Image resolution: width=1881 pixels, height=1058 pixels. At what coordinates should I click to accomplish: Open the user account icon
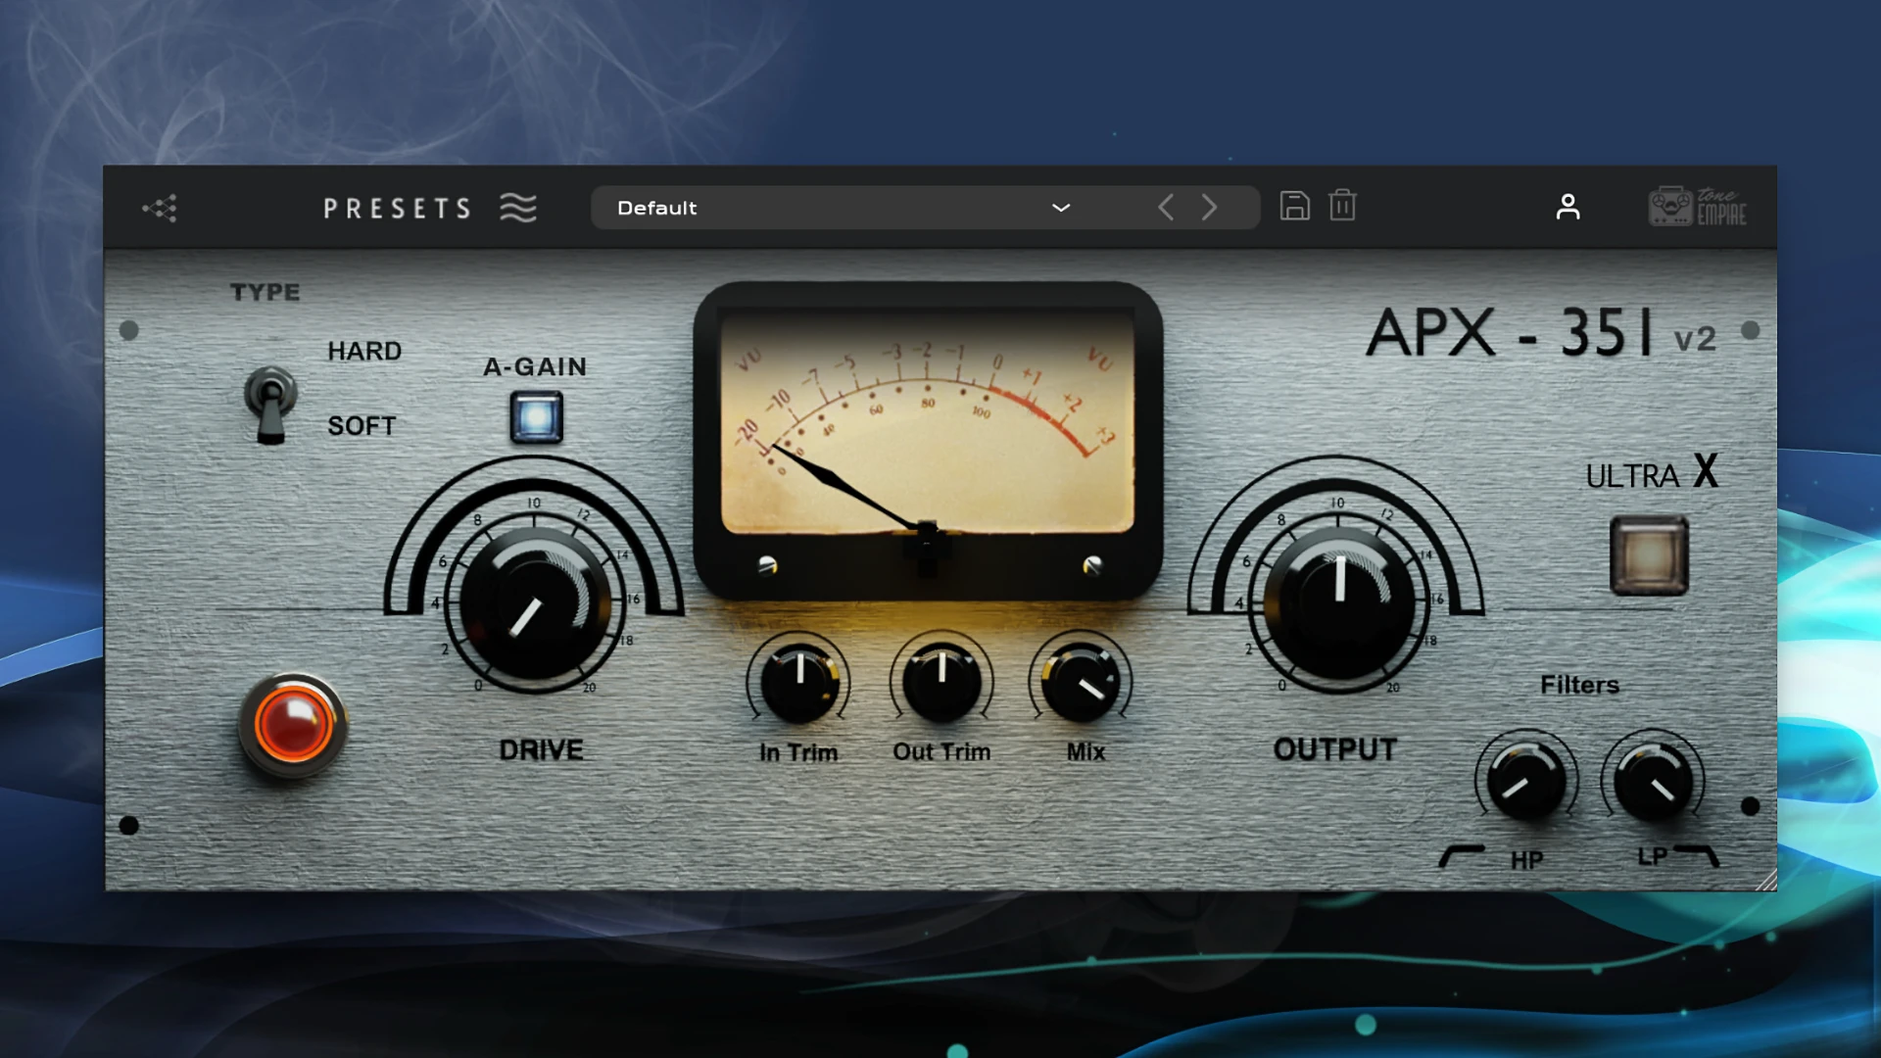[1568, 207]
